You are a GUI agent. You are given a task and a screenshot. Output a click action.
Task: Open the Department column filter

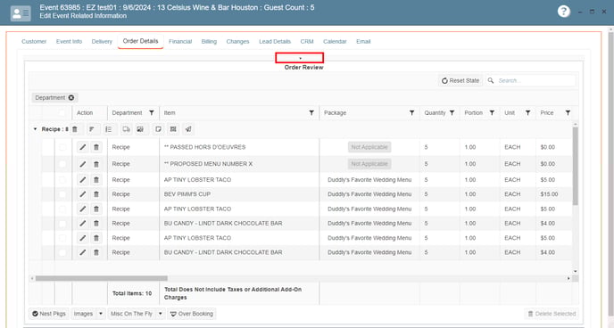(x=152, y=113)
